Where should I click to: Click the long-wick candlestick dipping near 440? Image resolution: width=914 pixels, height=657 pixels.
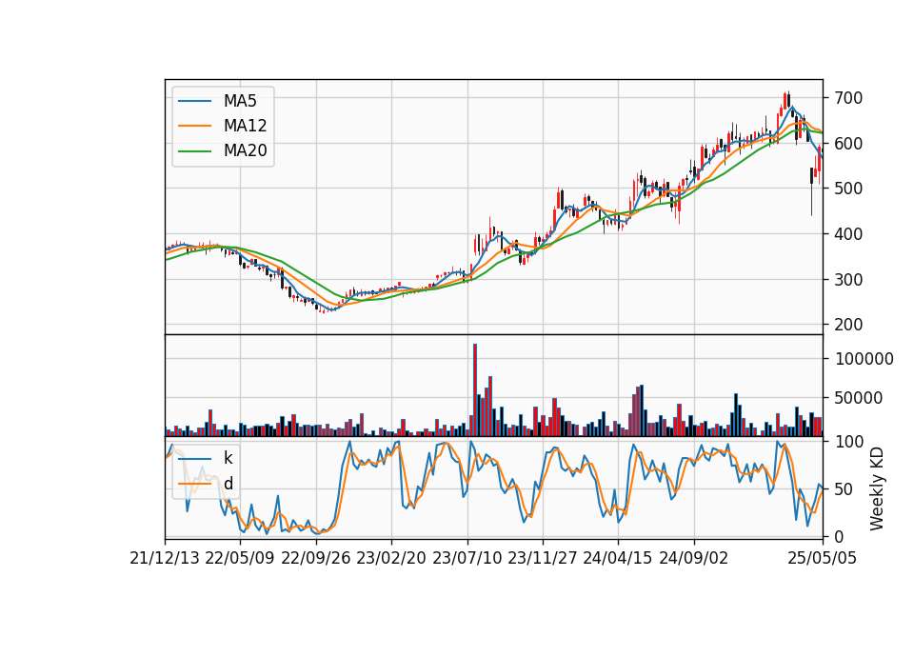tap(811, 191)
